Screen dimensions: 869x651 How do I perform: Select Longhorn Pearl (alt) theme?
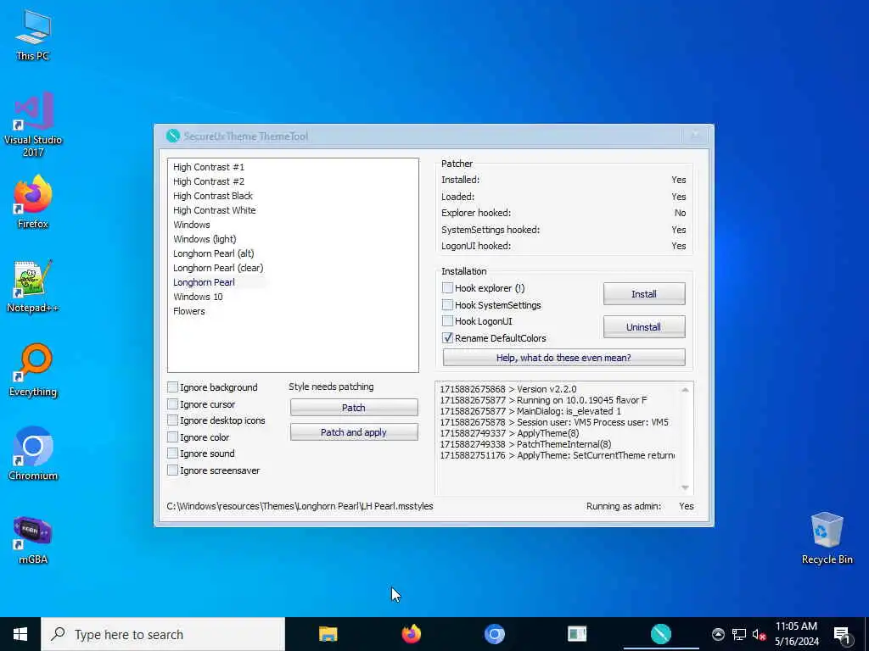click(213, 253)
